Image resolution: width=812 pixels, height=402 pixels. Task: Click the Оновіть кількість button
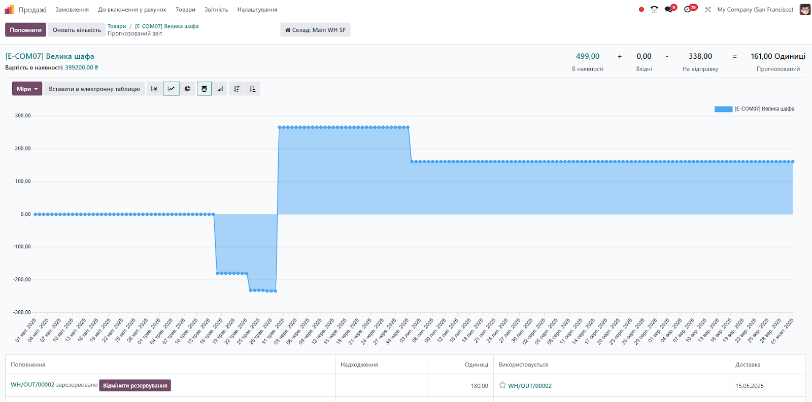pyautogui.click(x=77, y=30)
